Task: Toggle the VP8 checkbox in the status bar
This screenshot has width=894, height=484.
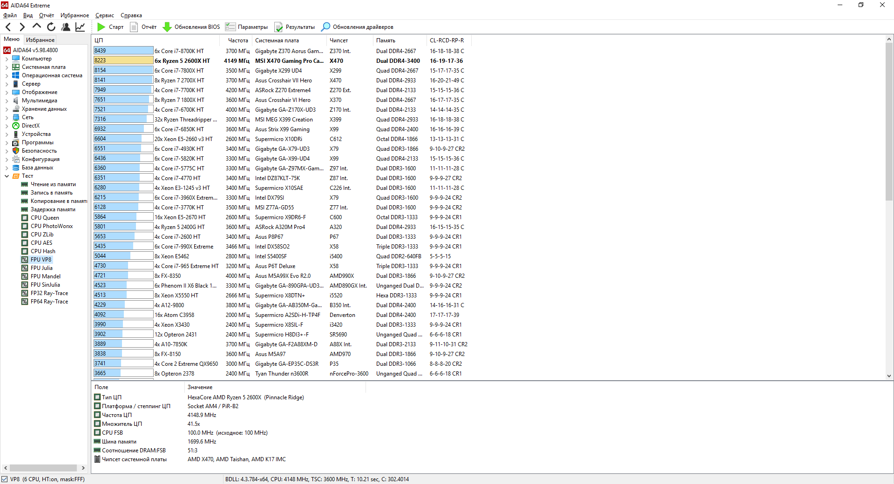Action: (x=5, y=479)
